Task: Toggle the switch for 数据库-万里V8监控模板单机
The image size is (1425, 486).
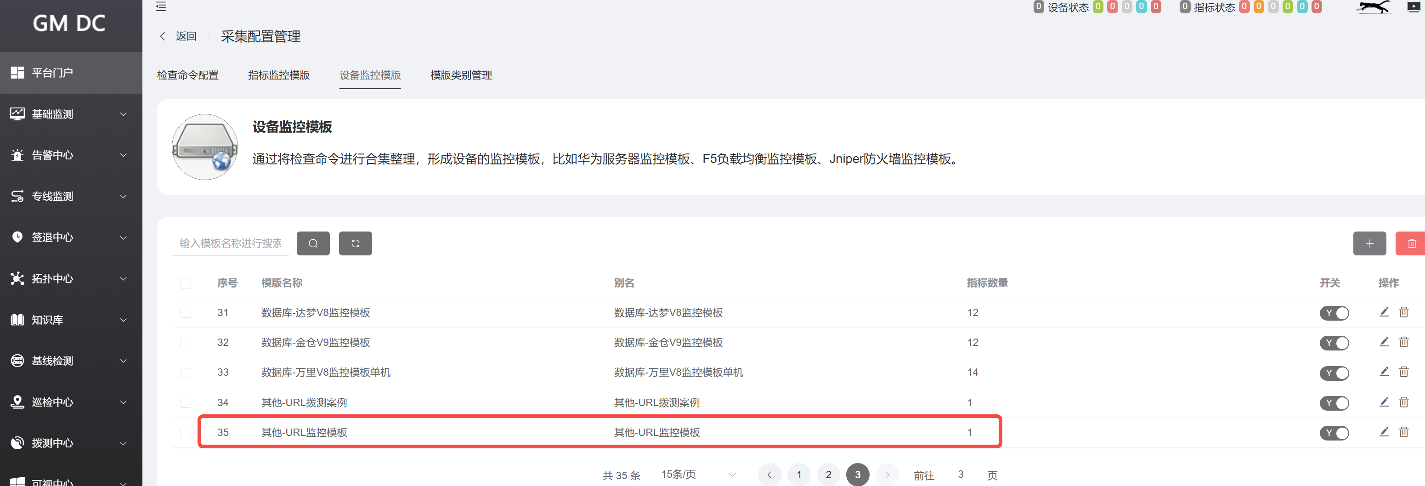Action: [1335, 373]
